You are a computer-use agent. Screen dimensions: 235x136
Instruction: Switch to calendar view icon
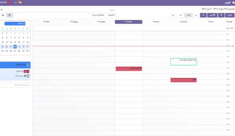point(10,15)
